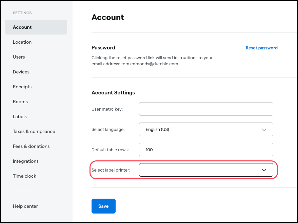Image resolution: width=298 pixels, height=223 pixels.
Task: Click the language dropdown chevron arrow
Action: (x=264, y=130)
